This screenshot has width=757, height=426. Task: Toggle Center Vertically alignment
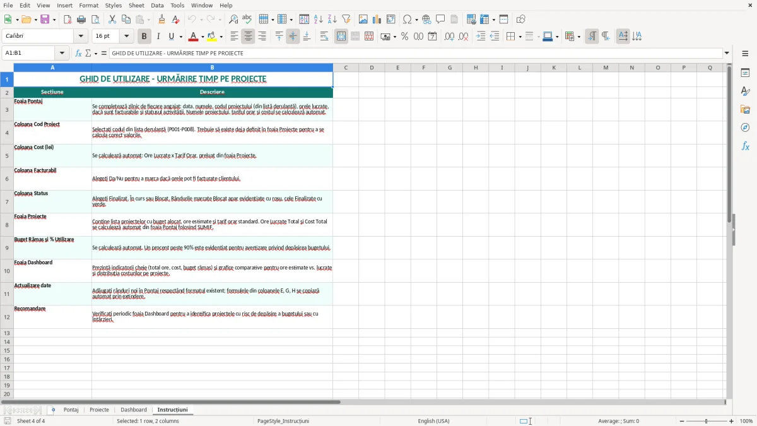tap(293, 37)
